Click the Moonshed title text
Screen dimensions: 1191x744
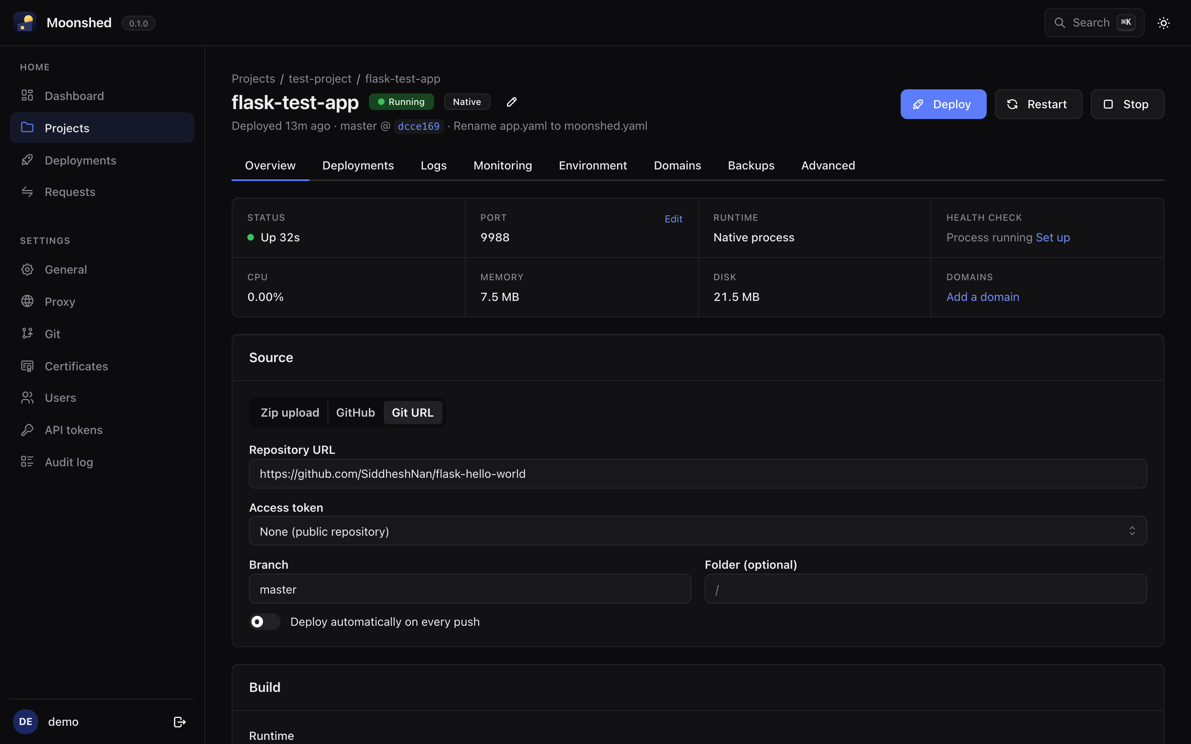[79, 23]
